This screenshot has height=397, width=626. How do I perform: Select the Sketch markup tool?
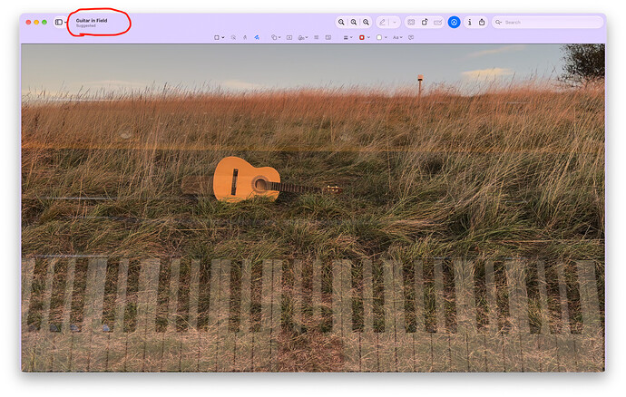245,37
